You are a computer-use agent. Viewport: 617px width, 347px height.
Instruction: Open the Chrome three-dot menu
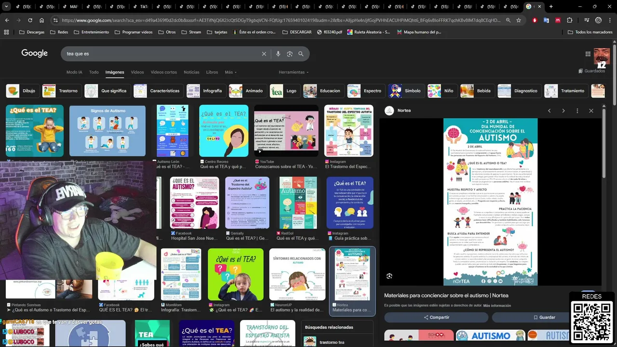[x=610, y=20]
